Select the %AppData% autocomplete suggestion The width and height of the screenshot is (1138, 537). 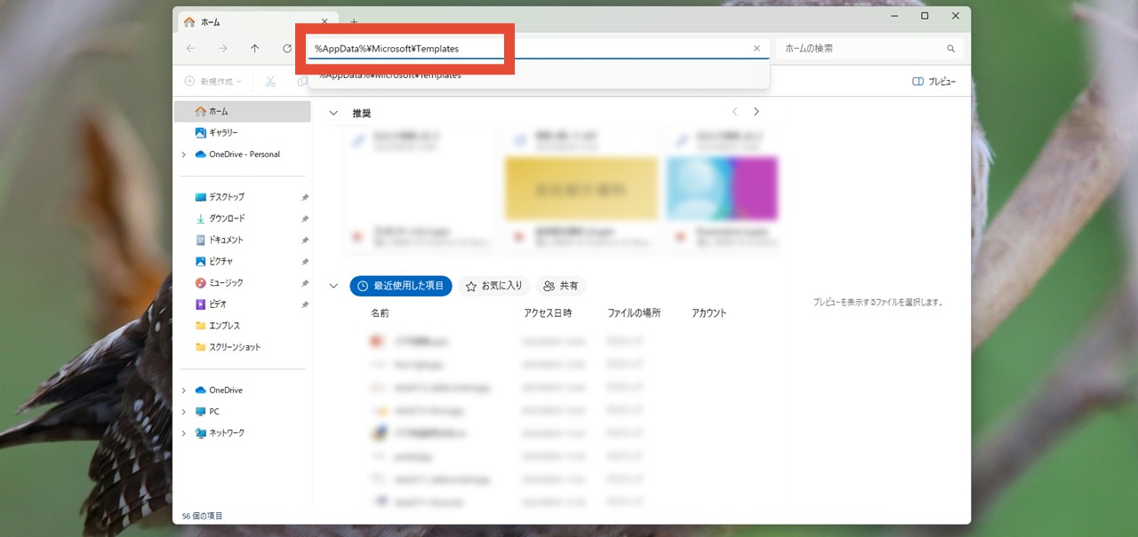point(539,75)
